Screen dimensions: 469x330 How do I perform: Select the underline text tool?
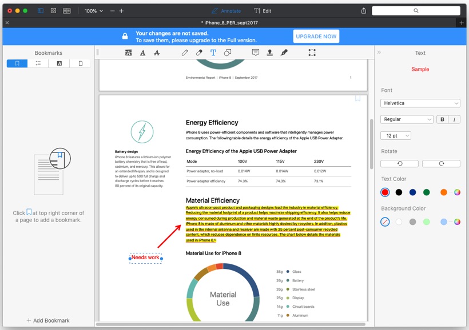pos(142,53)
